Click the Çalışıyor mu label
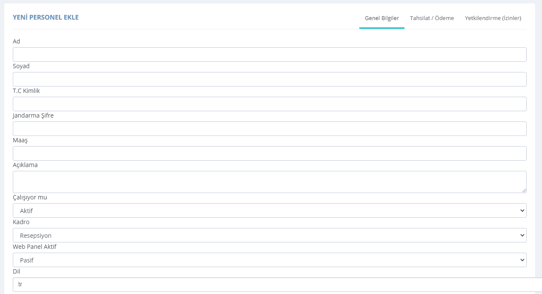This screenshot has height=294, width=542. [30, 197]
